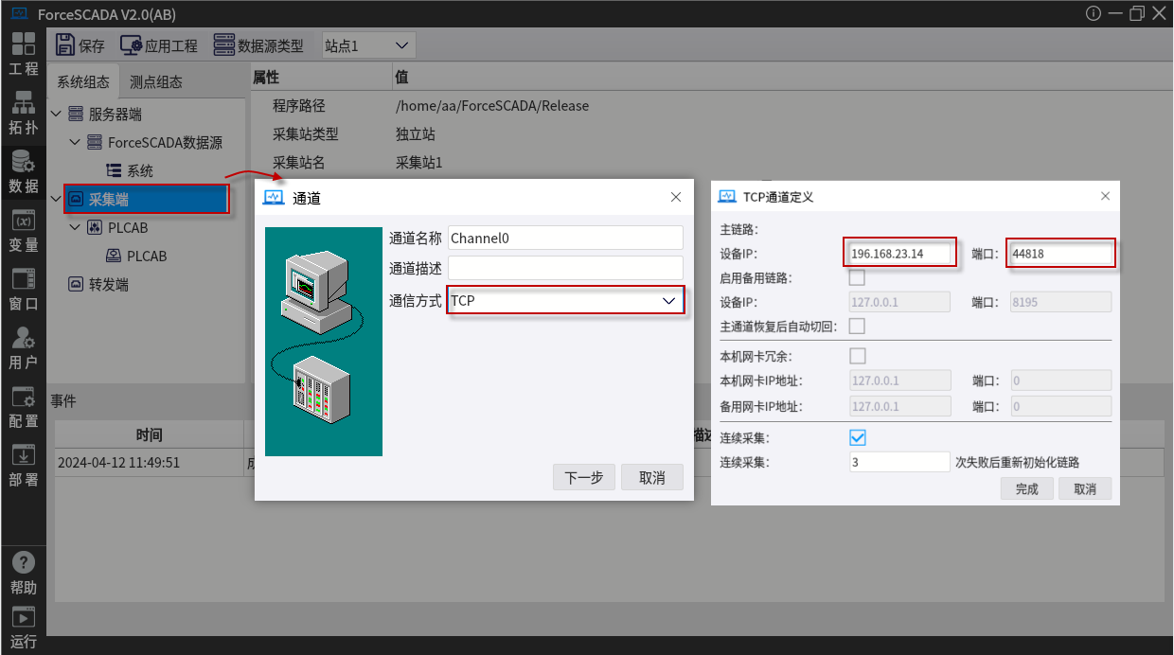Check 主通道恢复后自动切回 checkbox
The height and width of the screenshot is (655, 1174).
coord(857,327)
